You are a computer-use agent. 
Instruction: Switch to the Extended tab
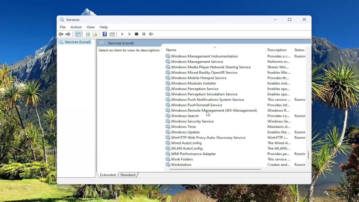pyautogui.click(x=108, y=175)
